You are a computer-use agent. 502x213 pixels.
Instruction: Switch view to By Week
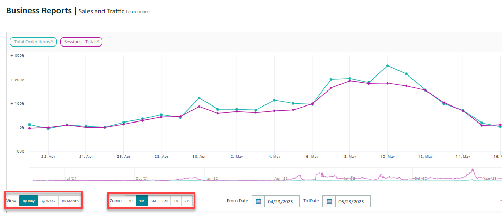48,201
